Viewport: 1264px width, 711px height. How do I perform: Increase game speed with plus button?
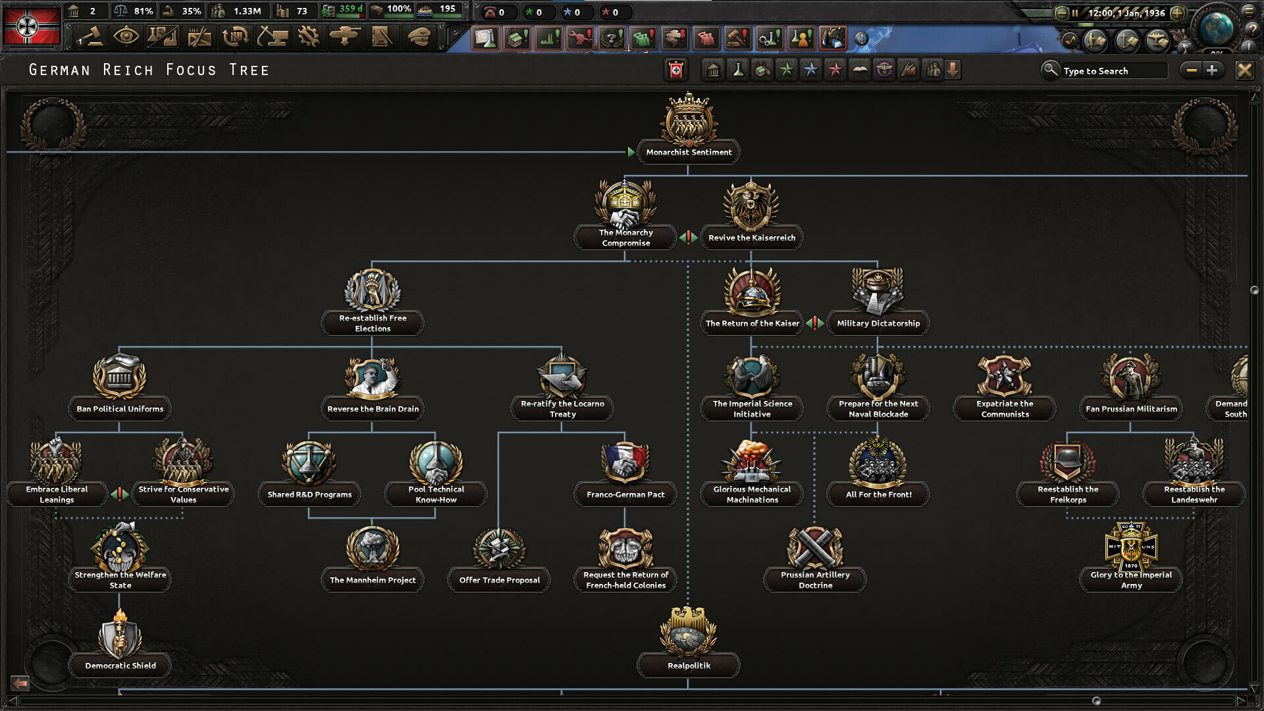[1178, 13]
